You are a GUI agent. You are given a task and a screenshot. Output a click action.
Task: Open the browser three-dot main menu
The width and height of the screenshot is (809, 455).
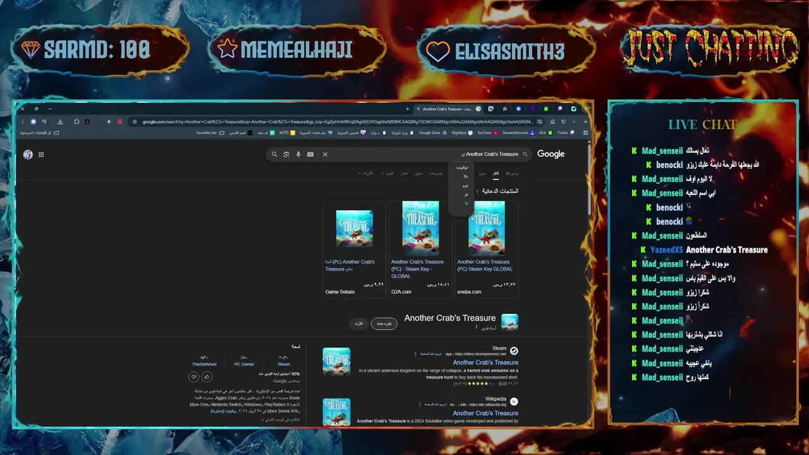pyautogui.click(x=22, y=121)
